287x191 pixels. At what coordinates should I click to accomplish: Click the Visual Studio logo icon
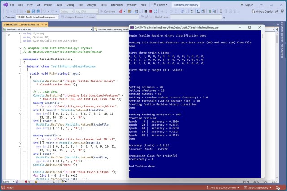tap(5, 4)
